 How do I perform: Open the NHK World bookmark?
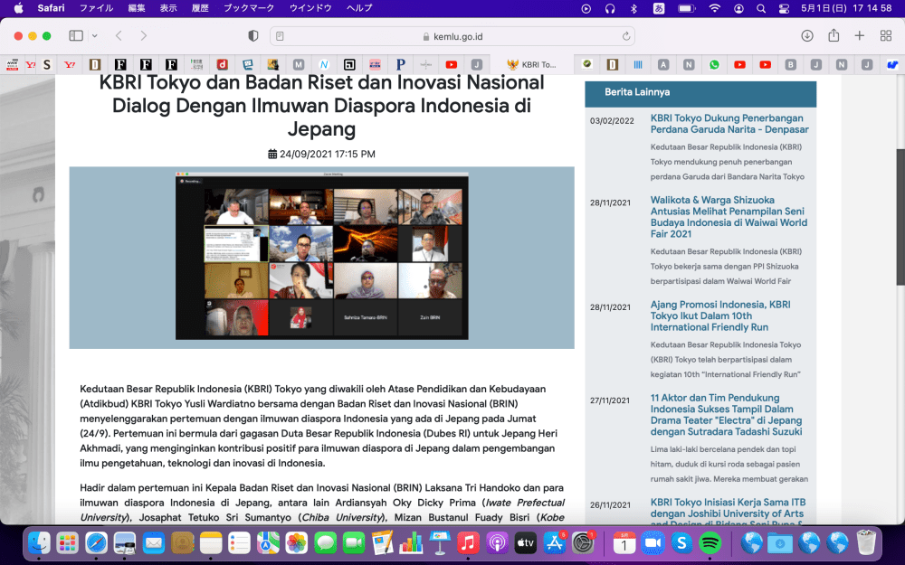[12, 64]
